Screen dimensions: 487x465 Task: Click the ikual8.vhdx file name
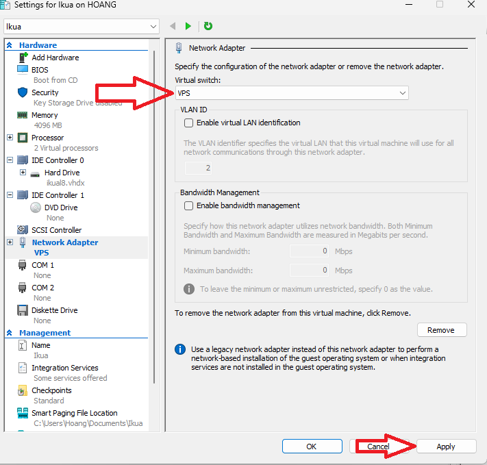click(x=66, y=183)
